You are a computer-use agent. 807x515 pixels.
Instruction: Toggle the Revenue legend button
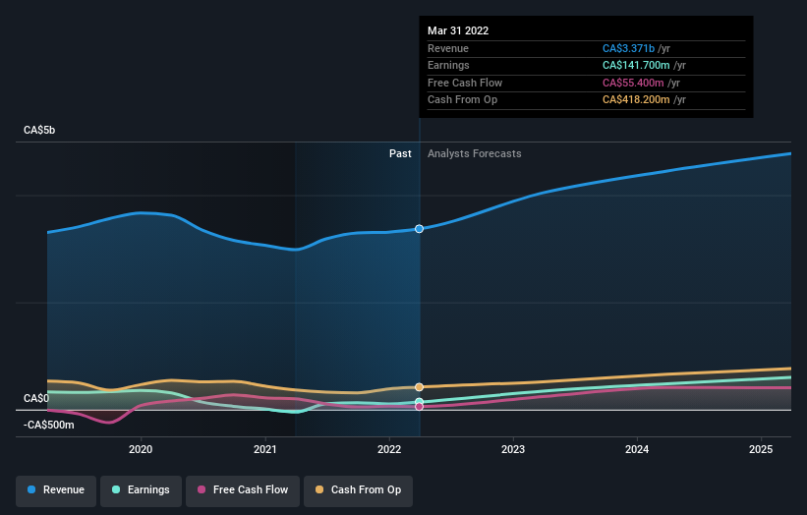(56, 490)
